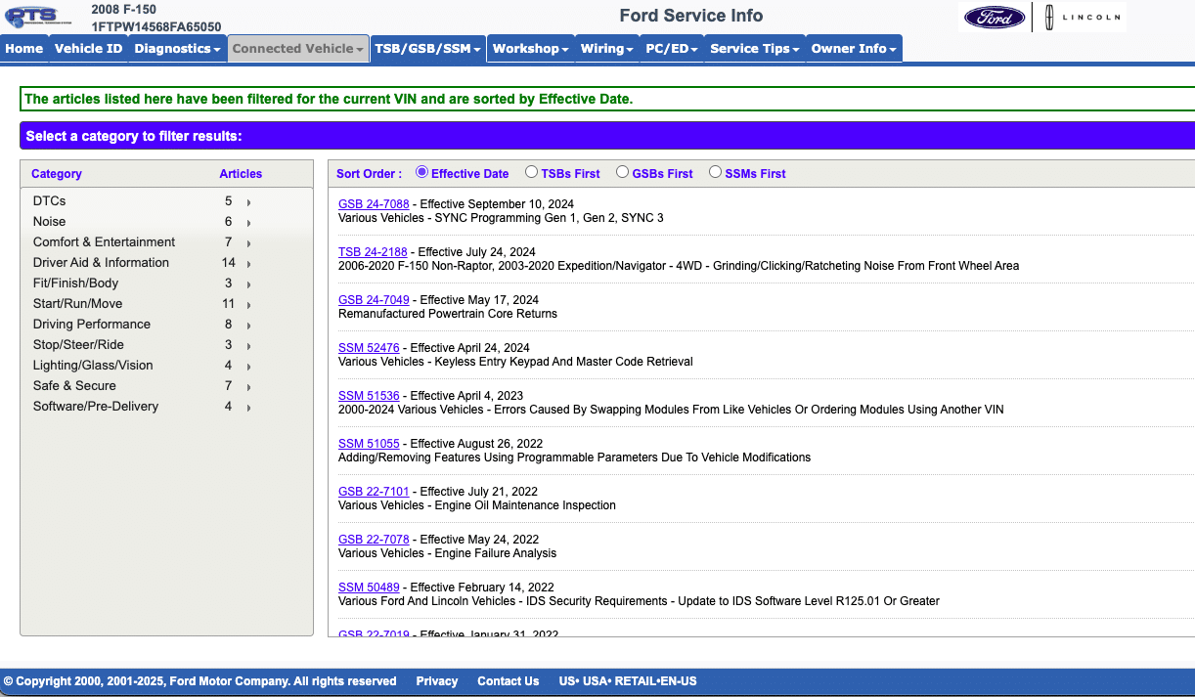
Task: Sort results with TSBs First
Action: (532, 172)
